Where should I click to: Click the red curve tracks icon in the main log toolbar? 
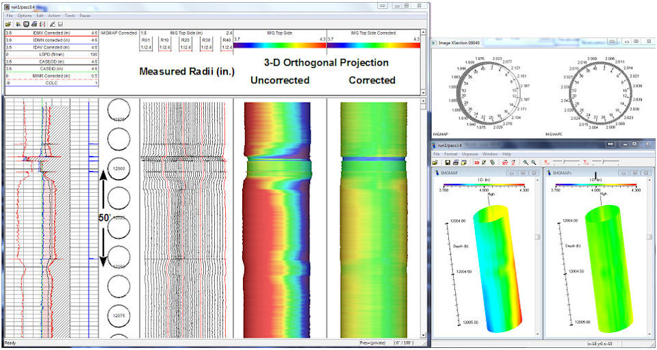point(42,25)
